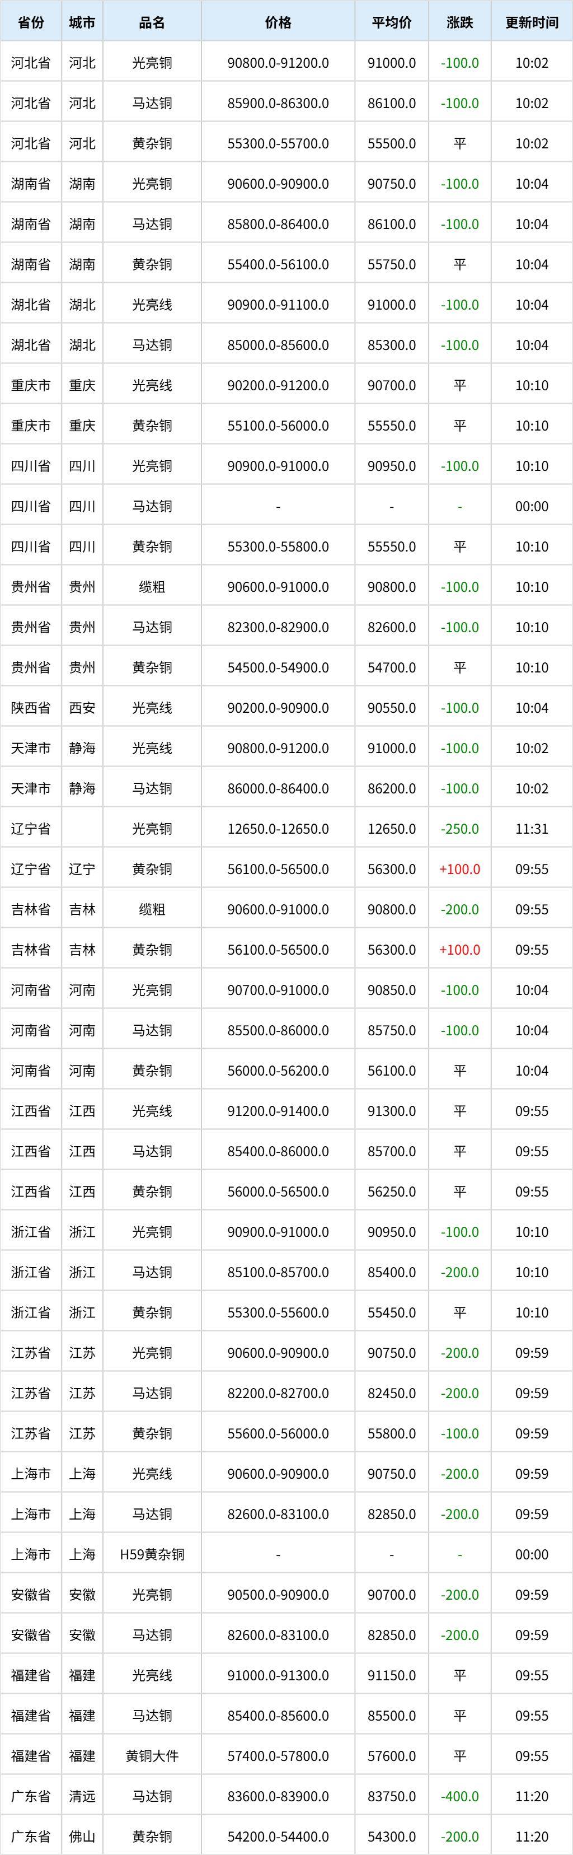Click the +100.0 change in Liaoning row
The image size is (573, 1855).
click(x=460, y=869)
